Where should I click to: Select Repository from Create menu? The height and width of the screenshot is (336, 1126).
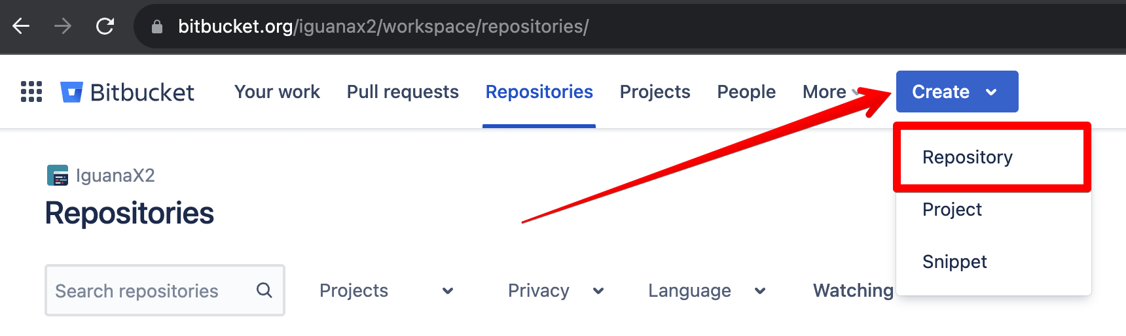(967, 158)
